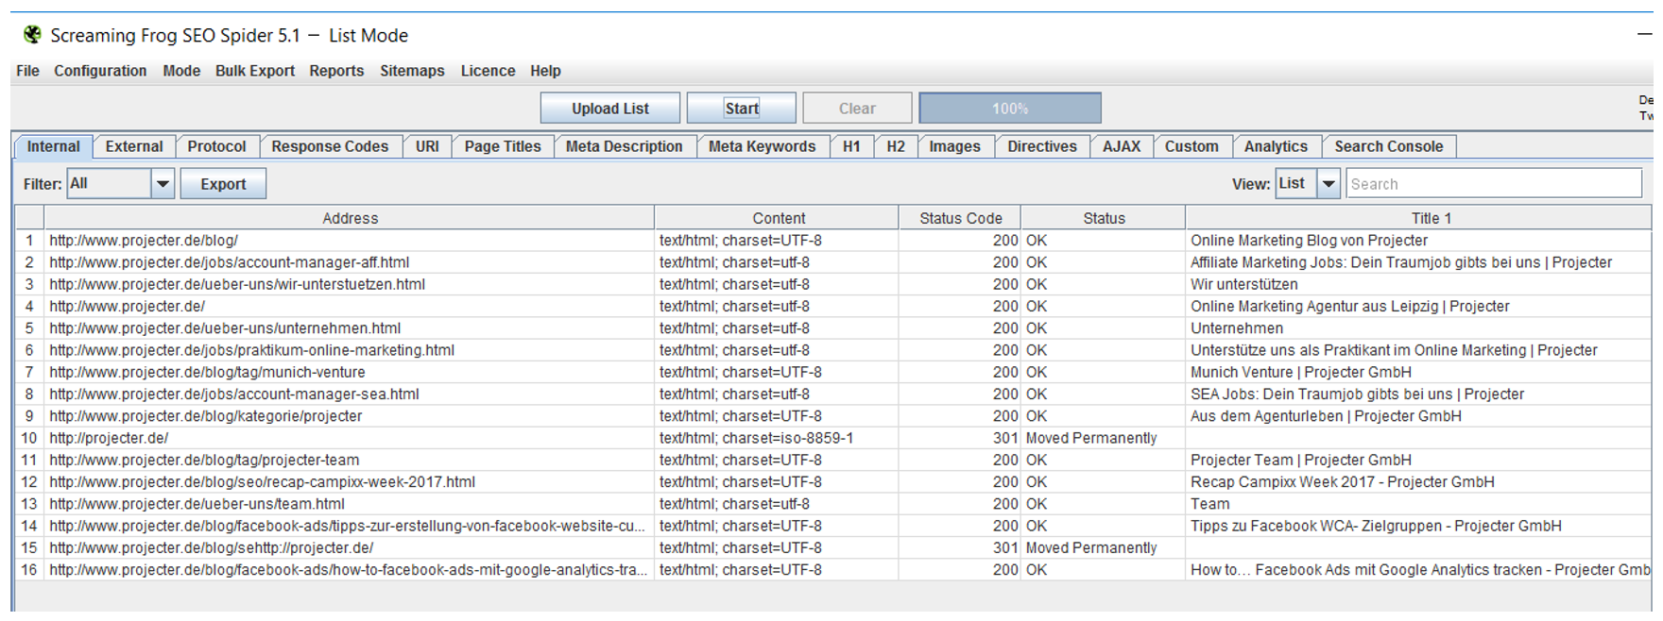Open the Licence menu
Image resolution: width=1663 pixels, height=621 pixels.
[x=488, y=71]
